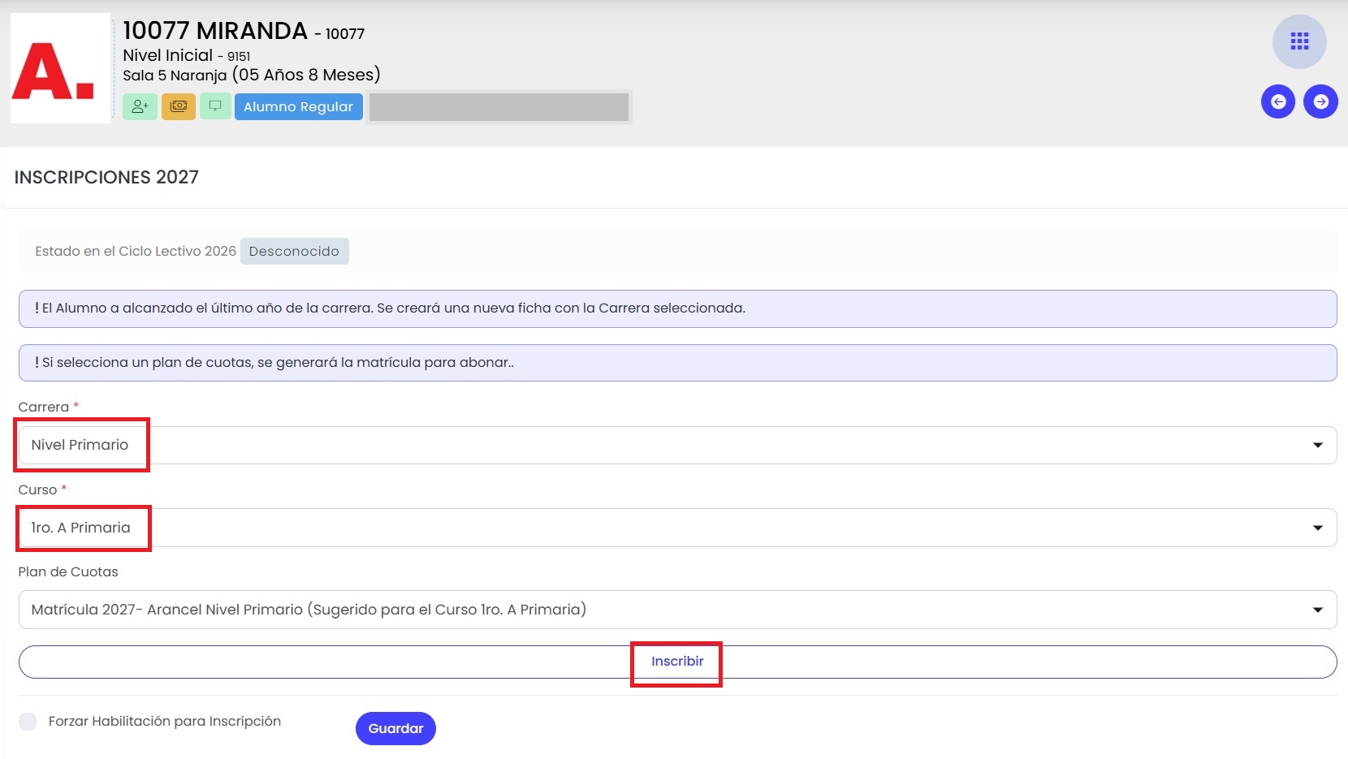Open the Plan de Cuotas dropdown
The width and height of the screenshot is (1348, 759).
(x=677, y=610)
